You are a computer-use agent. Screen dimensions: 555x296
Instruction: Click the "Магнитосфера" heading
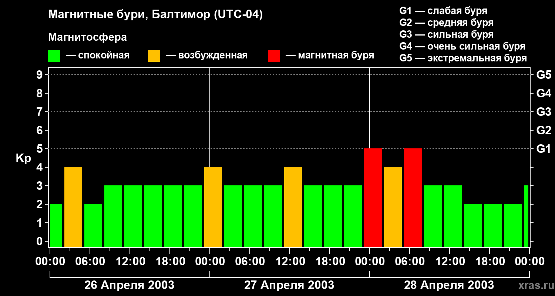87,37
